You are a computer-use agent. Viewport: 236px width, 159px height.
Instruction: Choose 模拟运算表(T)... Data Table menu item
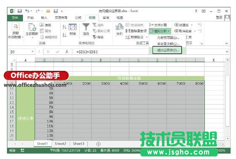tap(167, 50)
